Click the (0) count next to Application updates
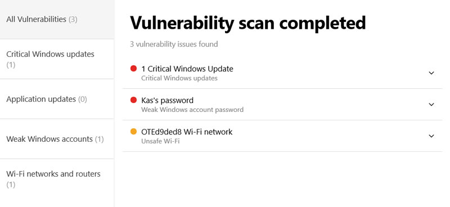 click(82, 100)
